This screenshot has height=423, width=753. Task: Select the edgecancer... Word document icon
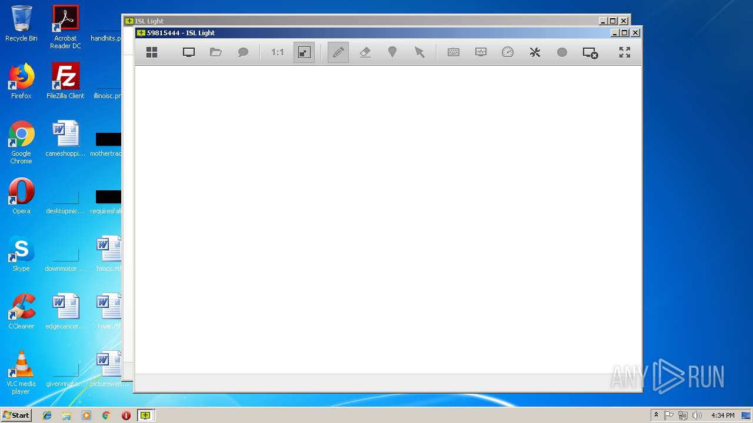65,311
